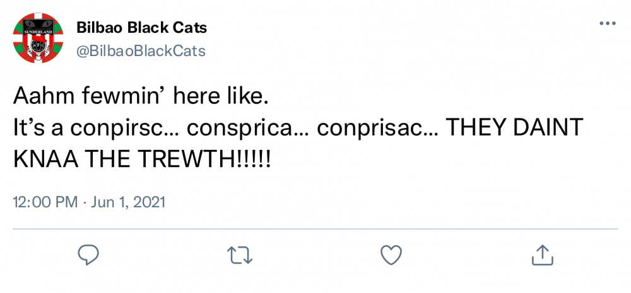This screenshot has height=293, width=631.
Task: Open the share tweet icon
Action: coord(543,255)
